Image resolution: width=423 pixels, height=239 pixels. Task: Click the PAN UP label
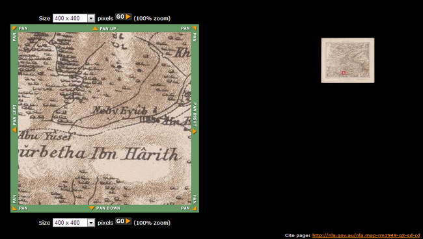click(108, 29)
